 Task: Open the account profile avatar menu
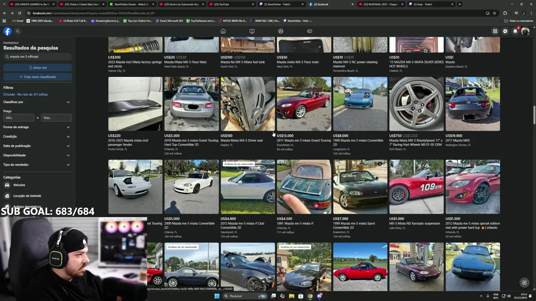pos(526,31)
